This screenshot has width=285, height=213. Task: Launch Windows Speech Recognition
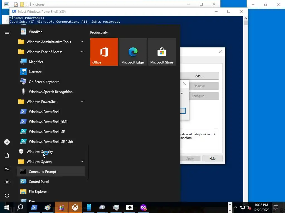point(51,92)
